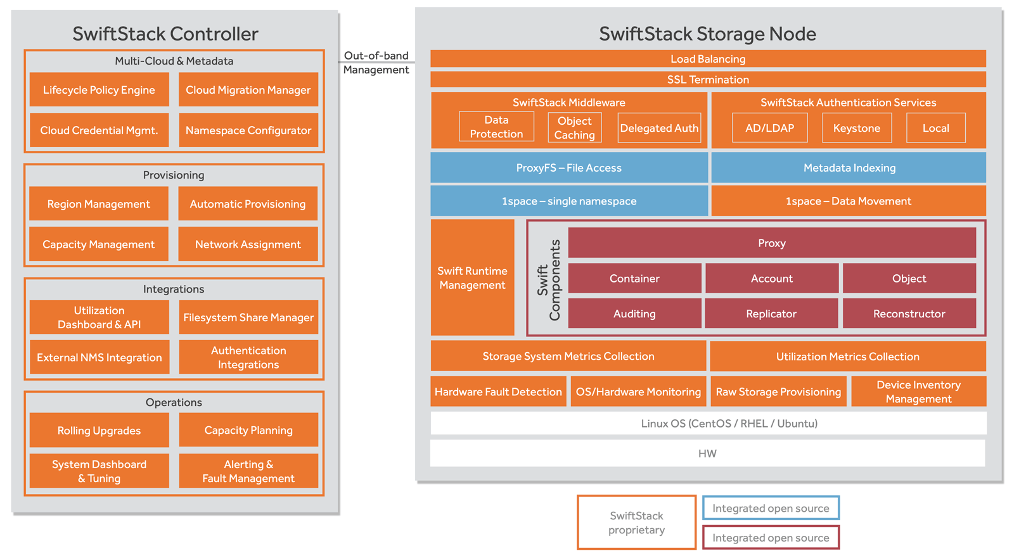Select the Reconstructor component box
This screenshot has width=1014, height=558.
[909, 314]
